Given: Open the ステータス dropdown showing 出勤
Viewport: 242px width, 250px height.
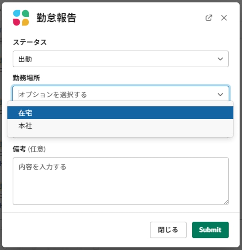Looking at the screenshot, I should coord(121,59).
